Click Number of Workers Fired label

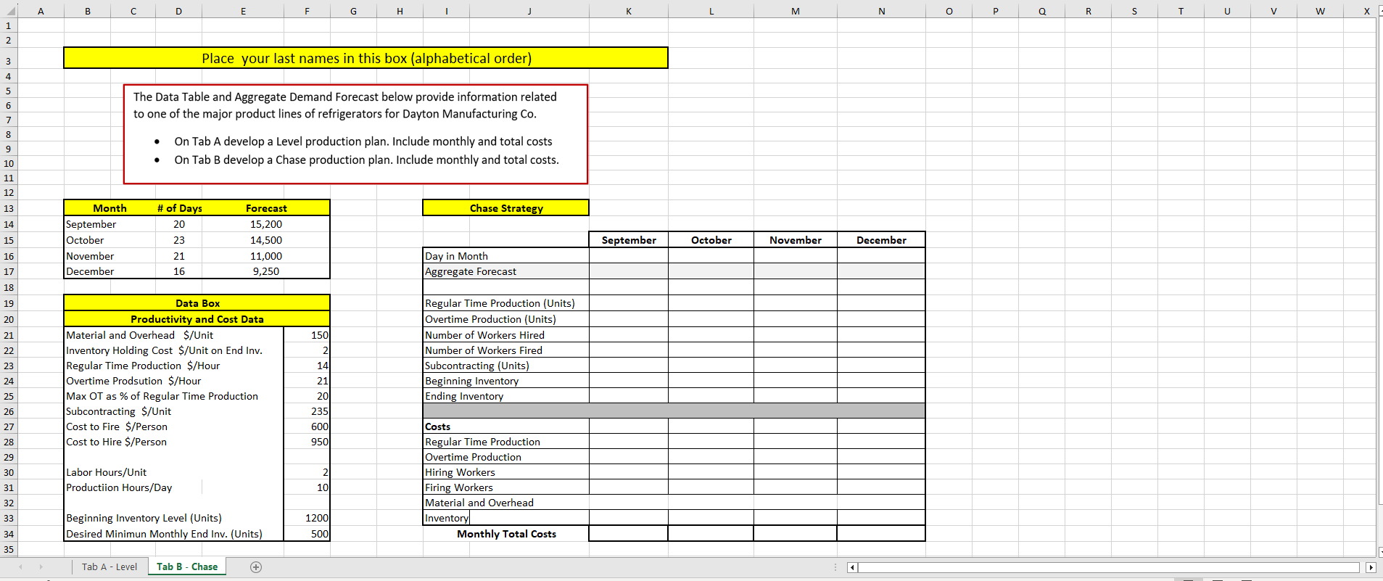(484, 350)
